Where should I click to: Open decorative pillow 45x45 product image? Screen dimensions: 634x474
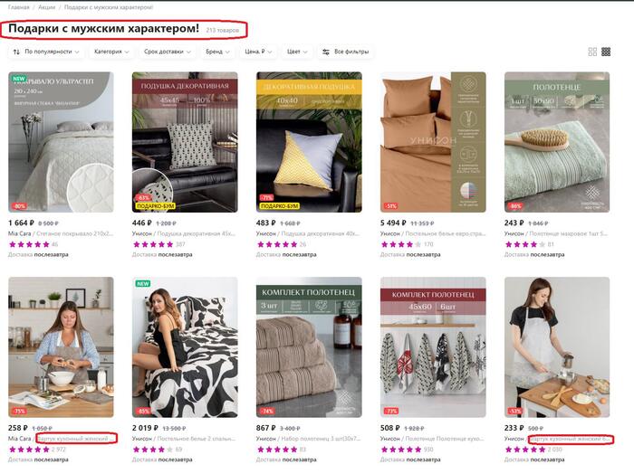(x=185, y=142)
